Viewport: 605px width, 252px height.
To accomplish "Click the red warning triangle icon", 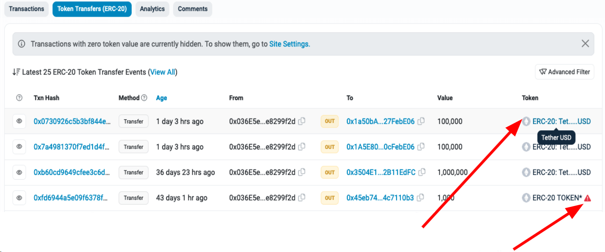I will (x=588, y=198).
